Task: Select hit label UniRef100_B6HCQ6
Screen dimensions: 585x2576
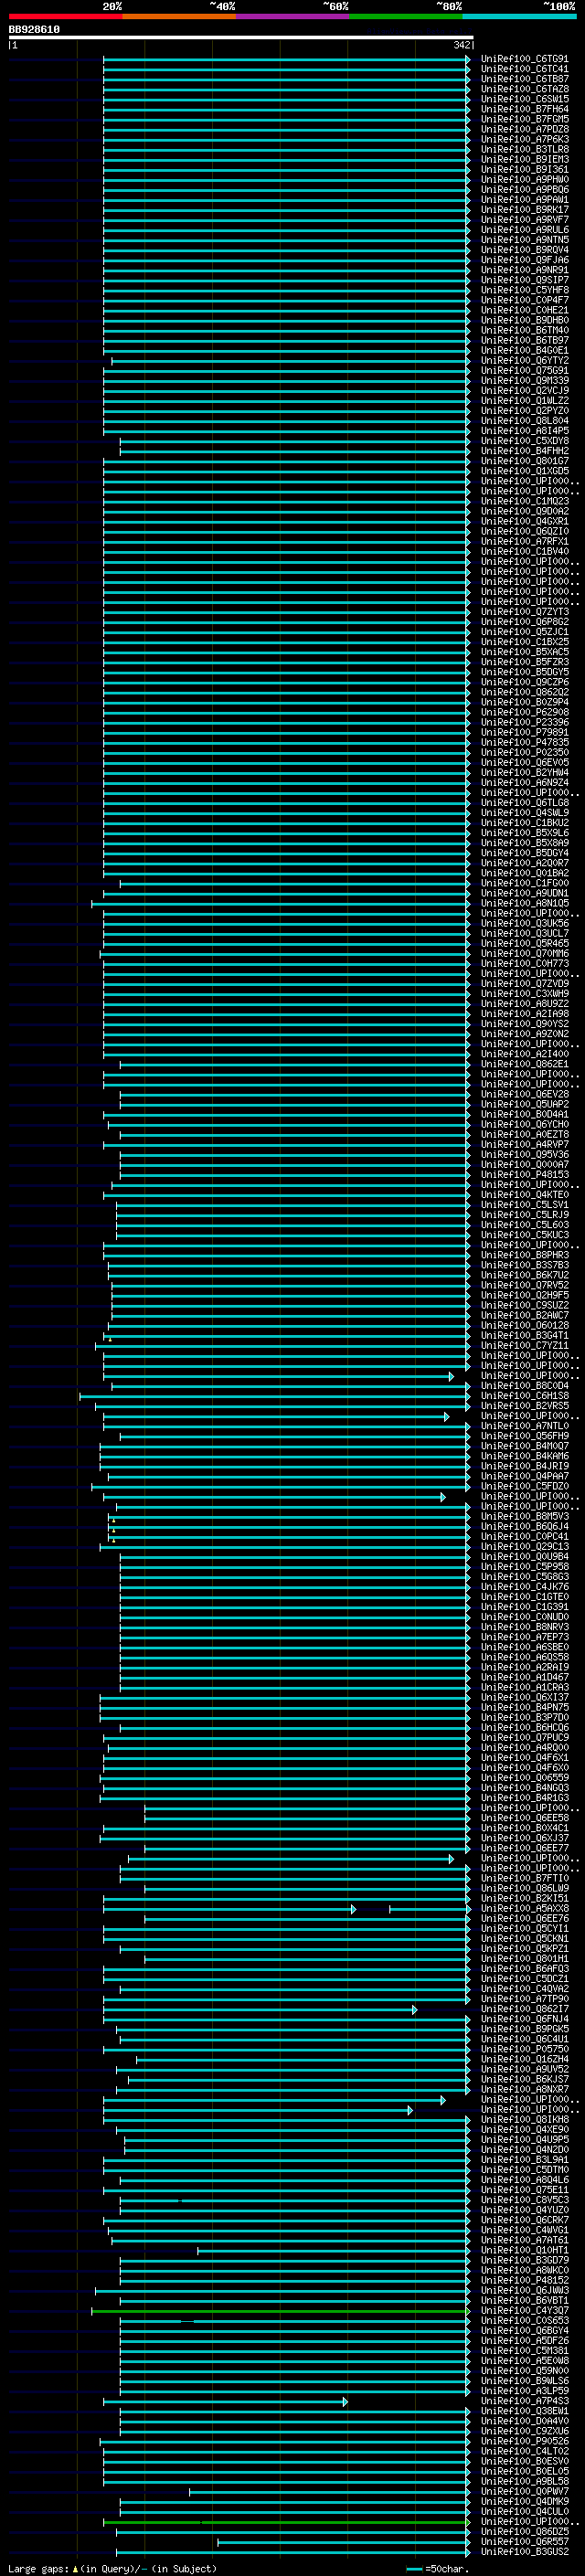Action: pyautogui.click(x=524, y=1728)
